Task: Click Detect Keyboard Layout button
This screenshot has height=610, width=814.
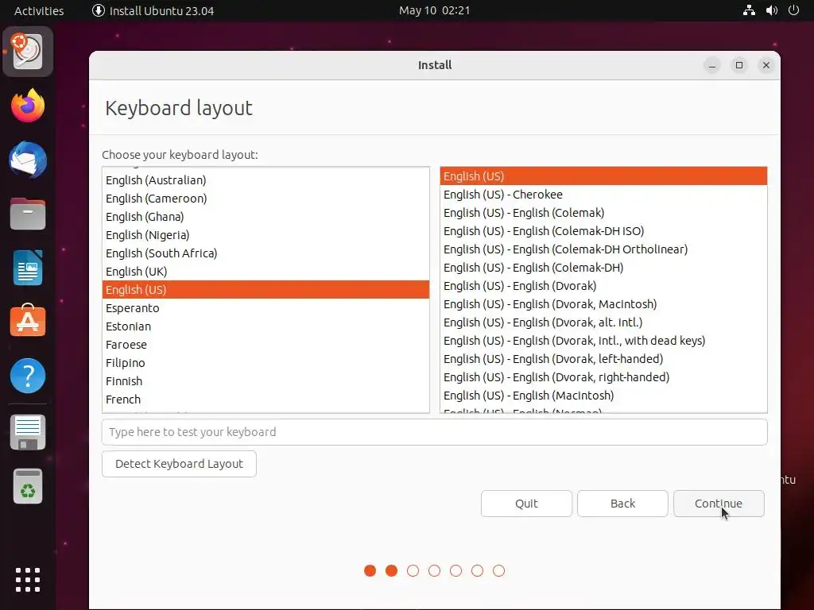Action: click(179, 464)
